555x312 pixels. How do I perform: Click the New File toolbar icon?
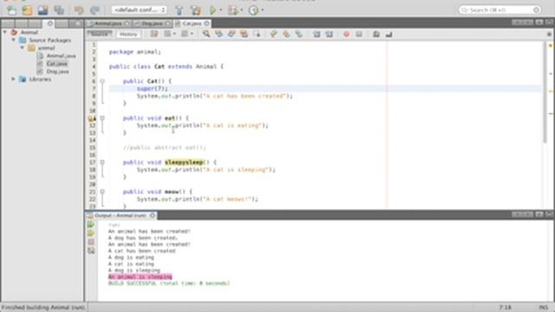coord(11,10)
